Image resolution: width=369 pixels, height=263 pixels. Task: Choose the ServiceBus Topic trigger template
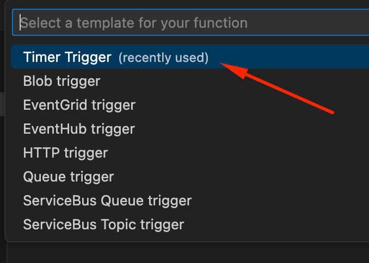190,224
